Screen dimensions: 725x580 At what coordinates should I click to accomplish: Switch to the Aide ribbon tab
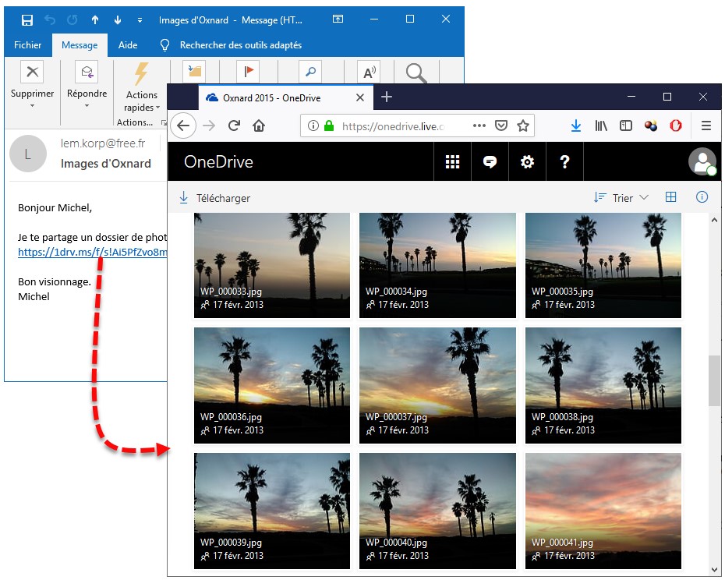pyautogui.click(x=127, y=45)
